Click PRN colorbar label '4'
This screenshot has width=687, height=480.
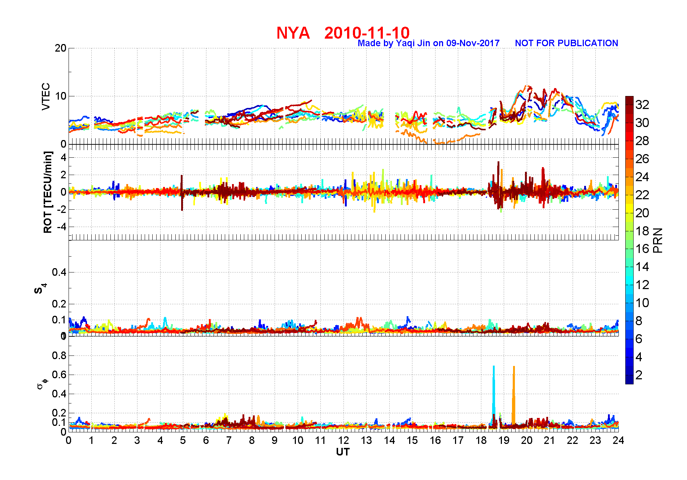[x=639, y=357]
